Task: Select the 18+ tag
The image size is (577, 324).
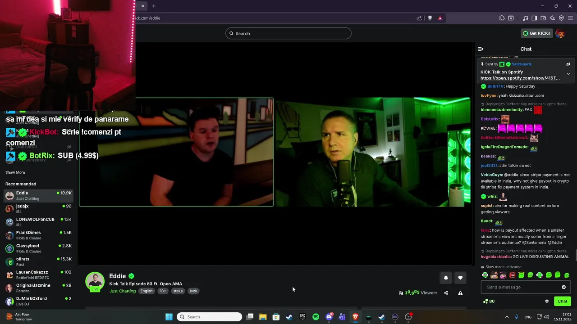Action: tap(163, 291)
